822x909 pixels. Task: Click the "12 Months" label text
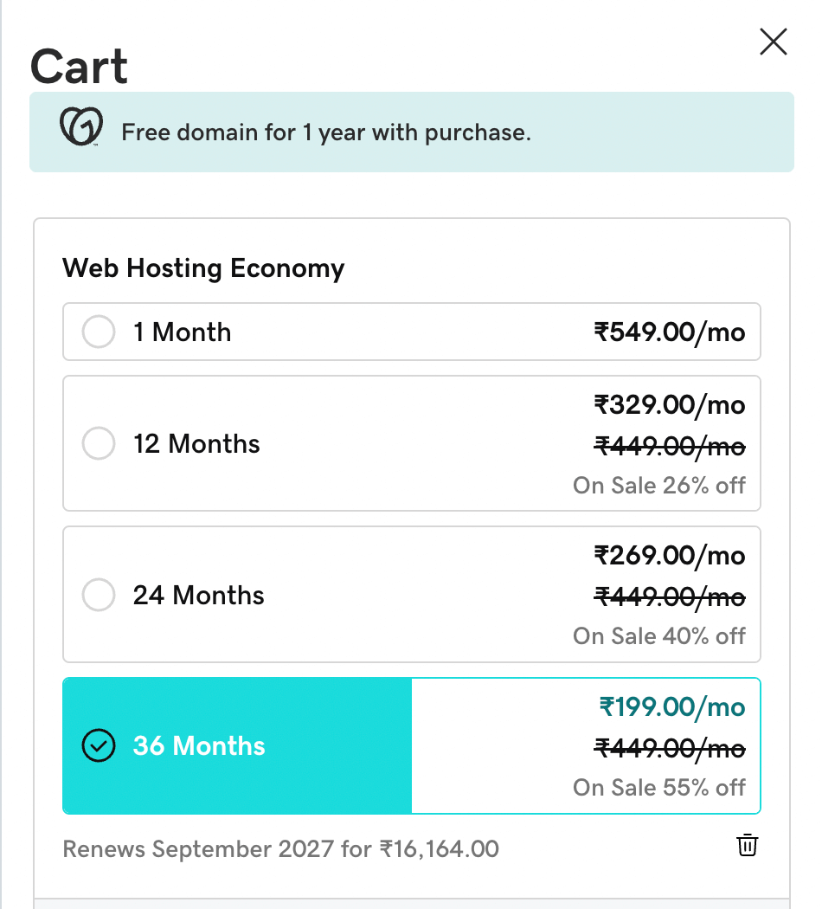(x=196, y=444)
